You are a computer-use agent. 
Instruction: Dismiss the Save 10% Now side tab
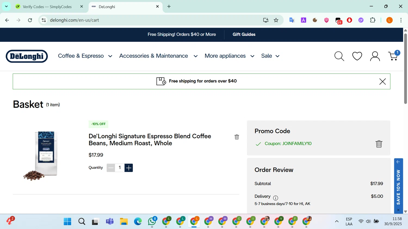click(x=398, y=210)
